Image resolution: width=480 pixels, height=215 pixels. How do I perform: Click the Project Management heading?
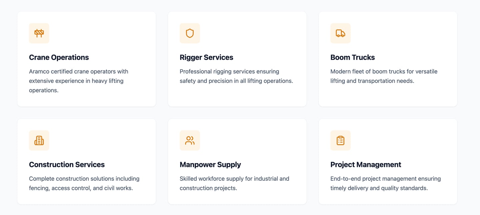pos(366,165)
